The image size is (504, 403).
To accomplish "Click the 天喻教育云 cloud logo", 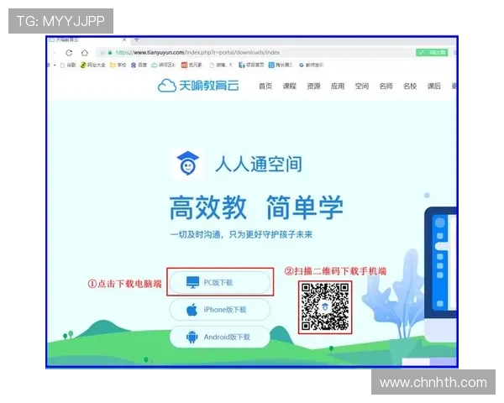I will point(198,86).
